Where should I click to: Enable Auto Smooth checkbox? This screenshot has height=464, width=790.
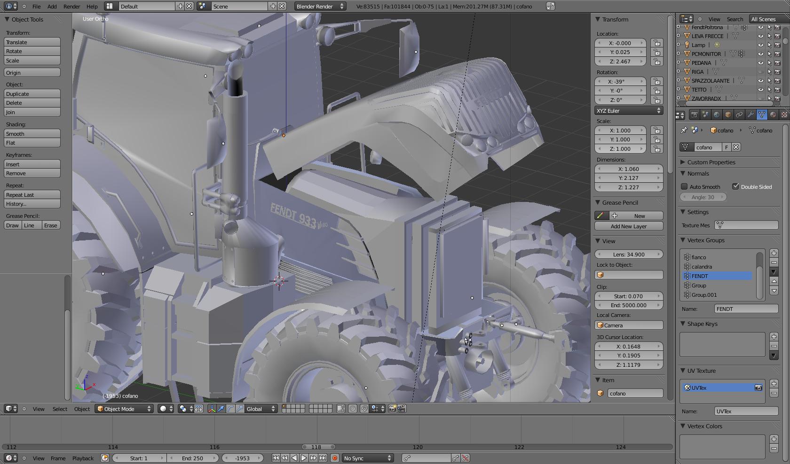(x=684, y=186)
